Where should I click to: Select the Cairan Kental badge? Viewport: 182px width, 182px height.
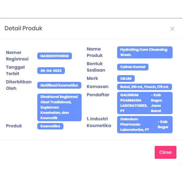(x=133, y=67)
